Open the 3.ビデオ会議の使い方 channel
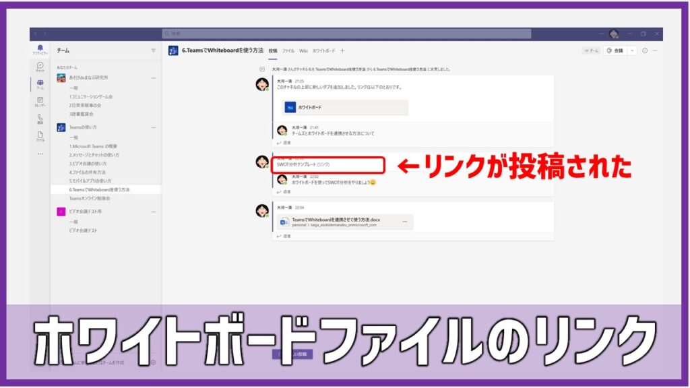 point(88,164)
